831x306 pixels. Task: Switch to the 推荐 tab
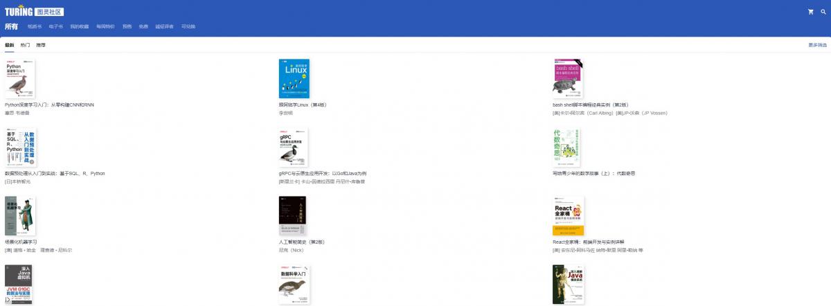coord(41,45)
